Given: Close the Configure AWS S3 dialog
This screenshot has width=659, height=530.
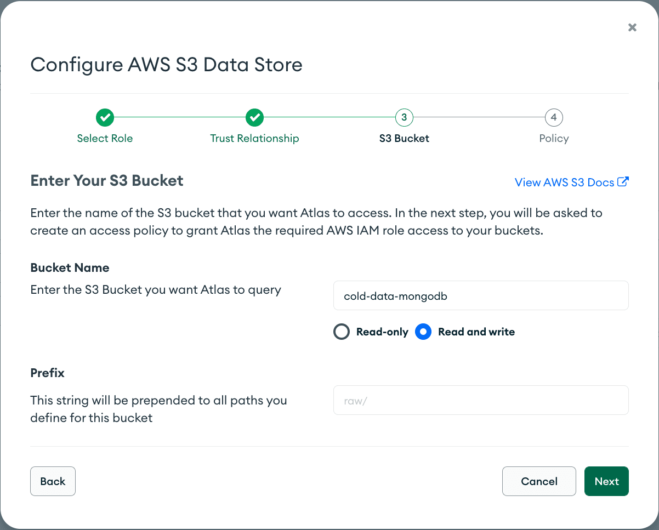Looking at the screenshot, I should tap(632, 27).
